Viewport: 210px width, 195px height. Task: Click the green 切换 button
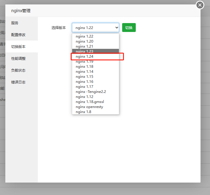[129, 28]
